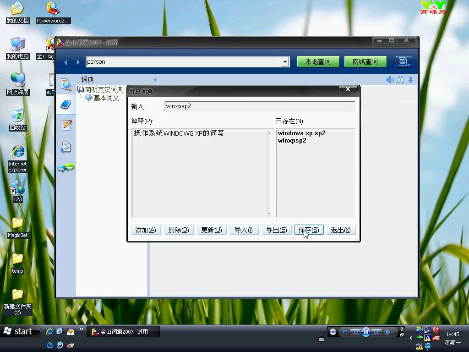Click the 更新(U) update button
The image size is (469, 352).
212,230
